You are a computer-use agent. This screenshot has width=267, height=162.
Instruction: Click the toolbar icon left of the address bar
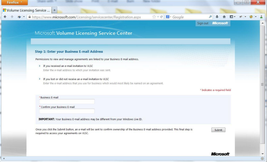[x=19, y=17]
